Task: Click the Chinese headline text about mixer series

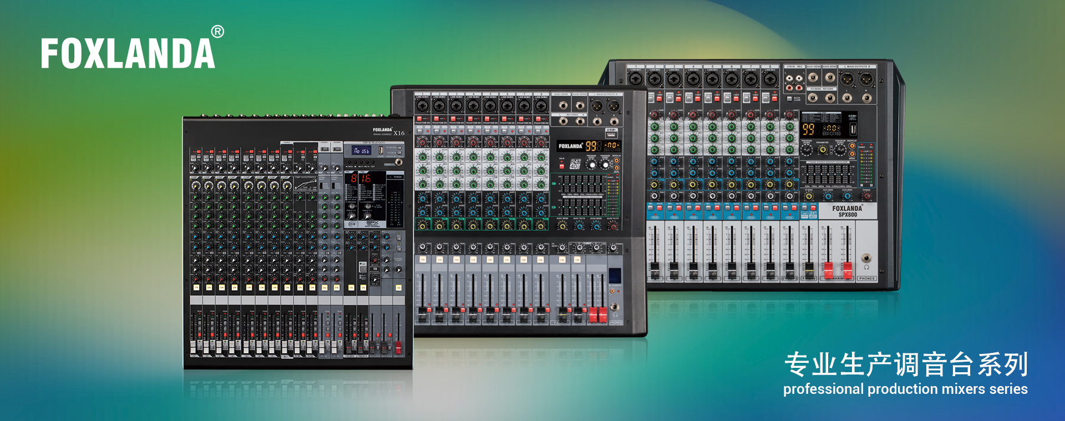Action: point(906,364)
